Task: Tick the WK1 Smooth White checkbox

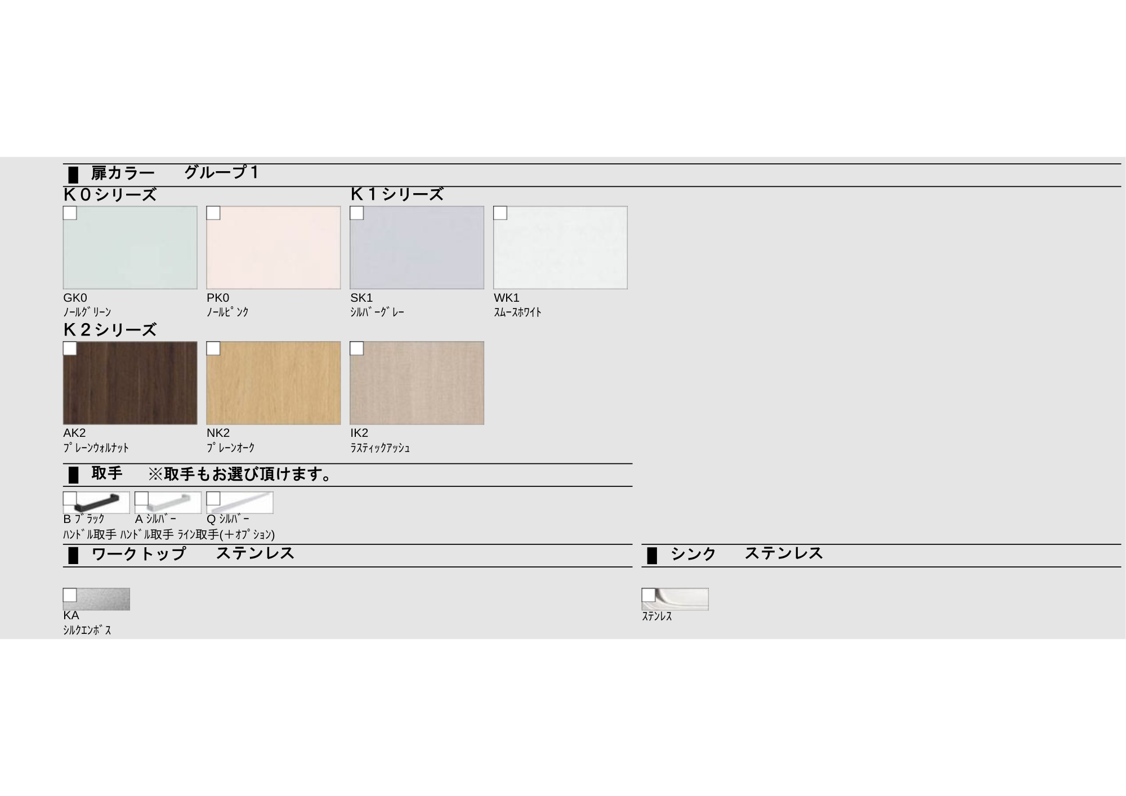Action: click(x=501, y=213)
